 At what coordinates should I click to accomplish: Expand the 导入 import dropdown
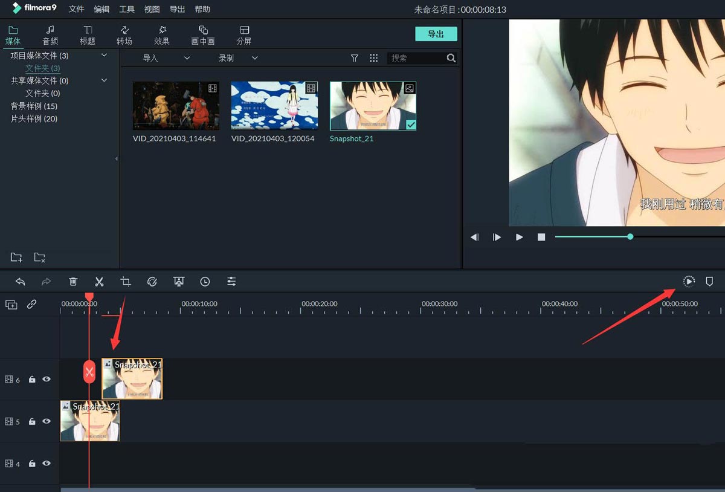(186, 57)
